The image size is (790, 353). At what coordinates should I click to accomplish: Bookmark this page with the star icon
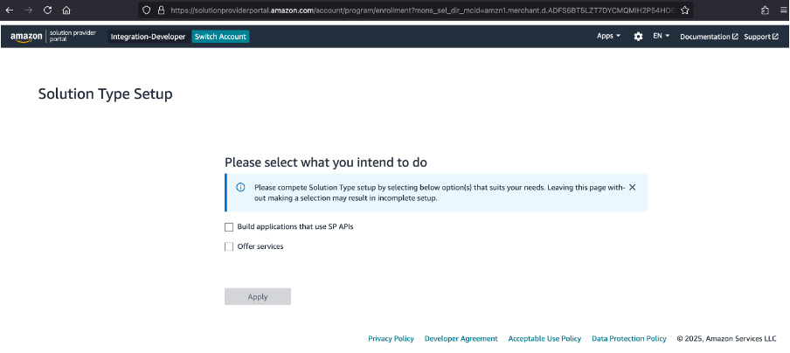point(684,10)
